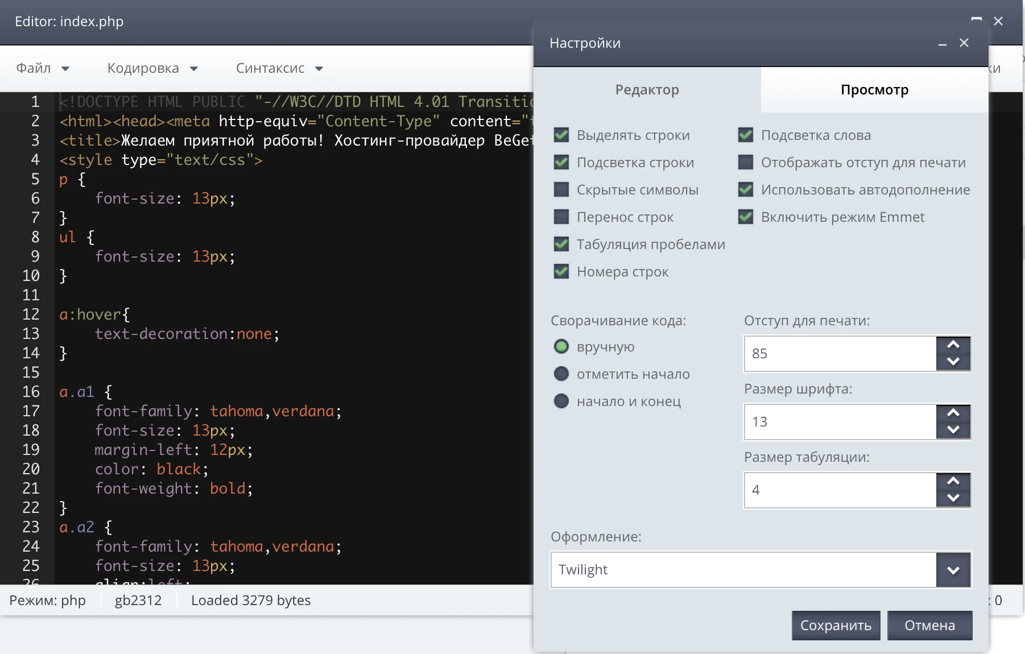Screen dimensions: 1025x654
Task: Decrease the print margin value stepper
Action: point(953,362)
